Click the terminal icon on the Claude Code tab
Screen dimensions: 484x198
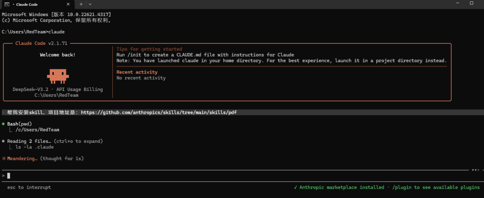coord(7,4)
